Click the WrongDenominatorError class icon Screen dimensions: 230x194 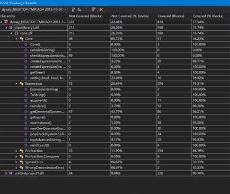tap(21, 167)
